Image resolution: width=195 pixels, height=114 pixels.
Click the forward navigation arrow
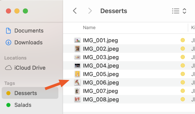click(x=90, y=11)
